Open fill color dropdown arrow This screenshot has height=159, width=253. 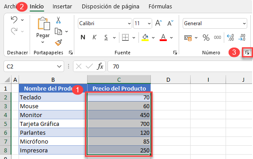click(153, 38)
